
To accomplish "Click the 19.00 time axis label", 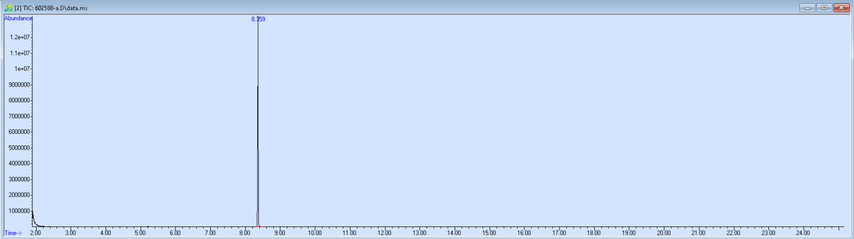I will coord(629,233).
